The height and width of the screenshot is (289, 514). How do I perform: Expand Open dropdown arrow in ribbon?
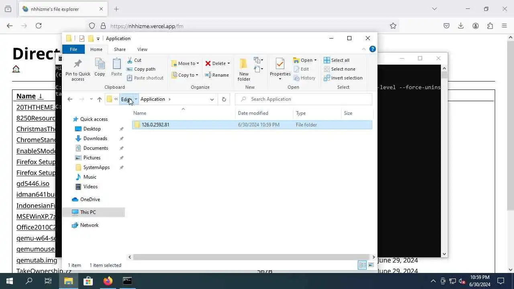pos(315,60)
